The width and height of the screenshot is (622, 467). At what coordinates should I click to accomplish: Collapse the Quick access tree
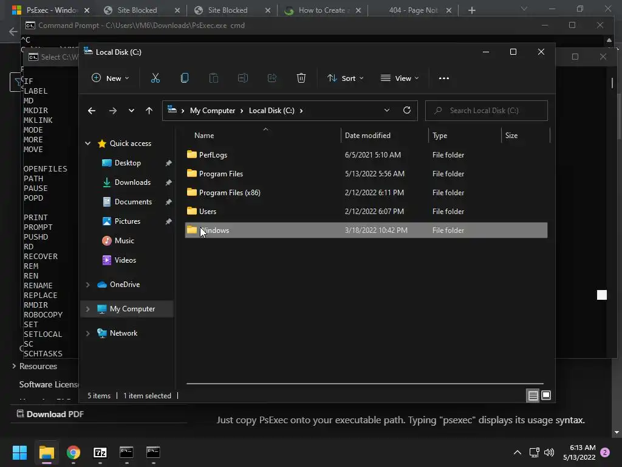tap(87, 144)
